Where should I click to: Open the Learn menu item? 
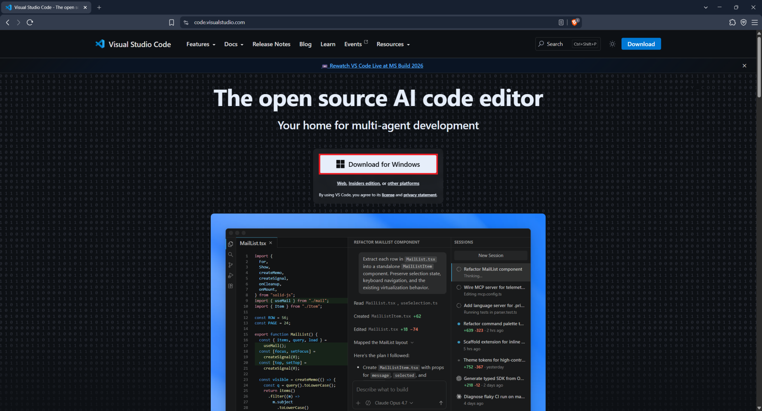328,44
